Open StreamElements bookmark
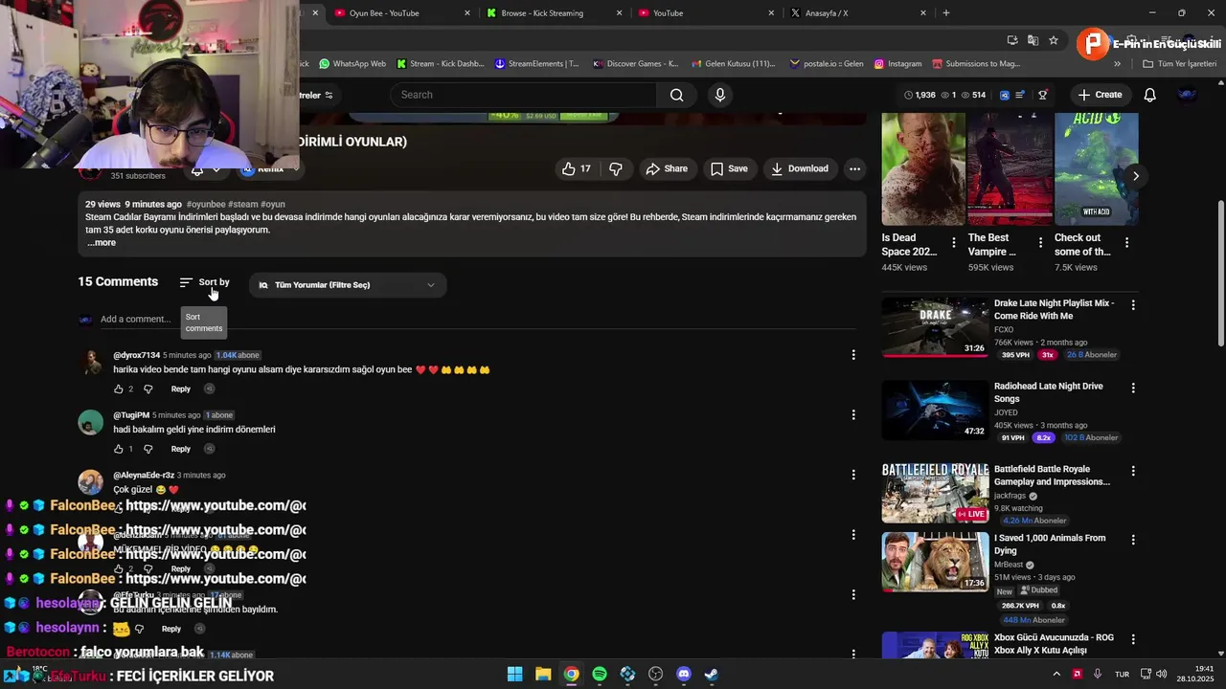This screenshot has height=689, width=1226. [537, 64]
